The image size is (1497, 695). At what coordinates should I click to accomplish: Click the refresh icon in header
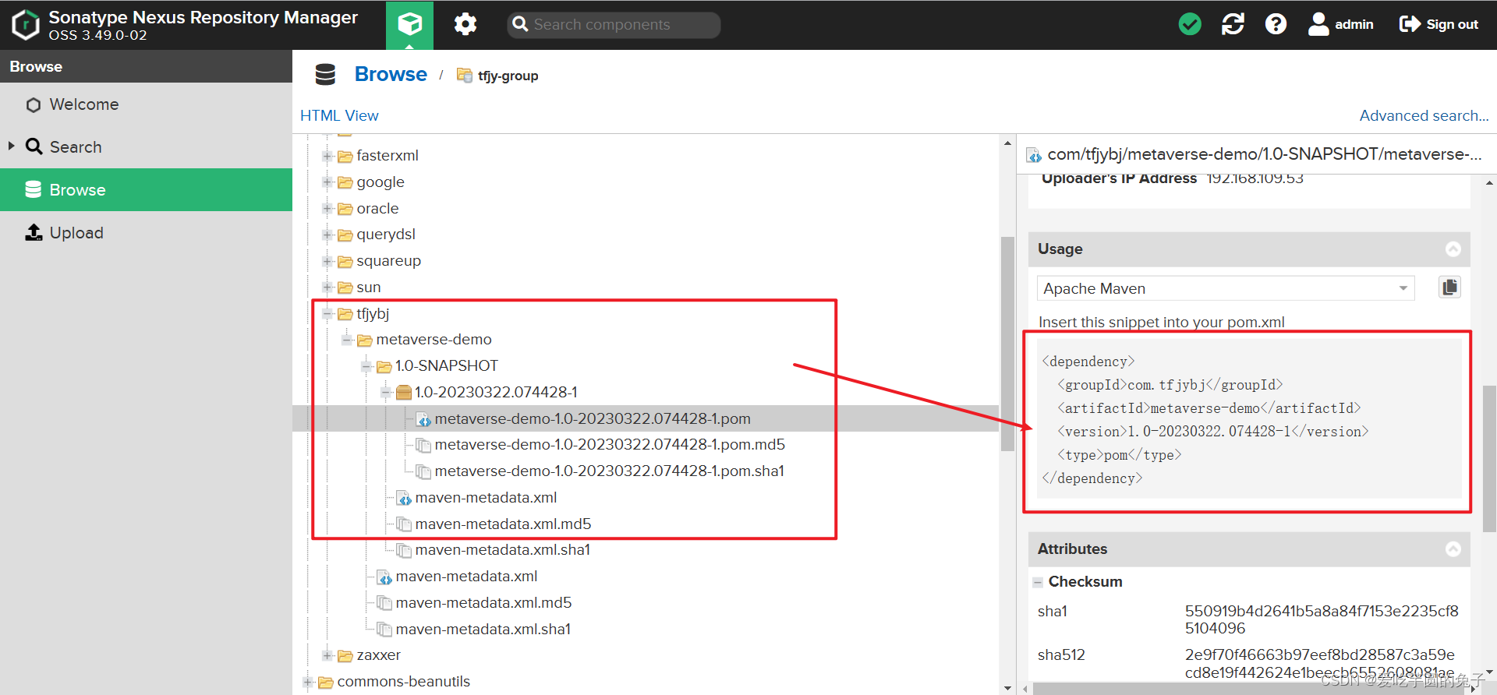point(1233,24)
